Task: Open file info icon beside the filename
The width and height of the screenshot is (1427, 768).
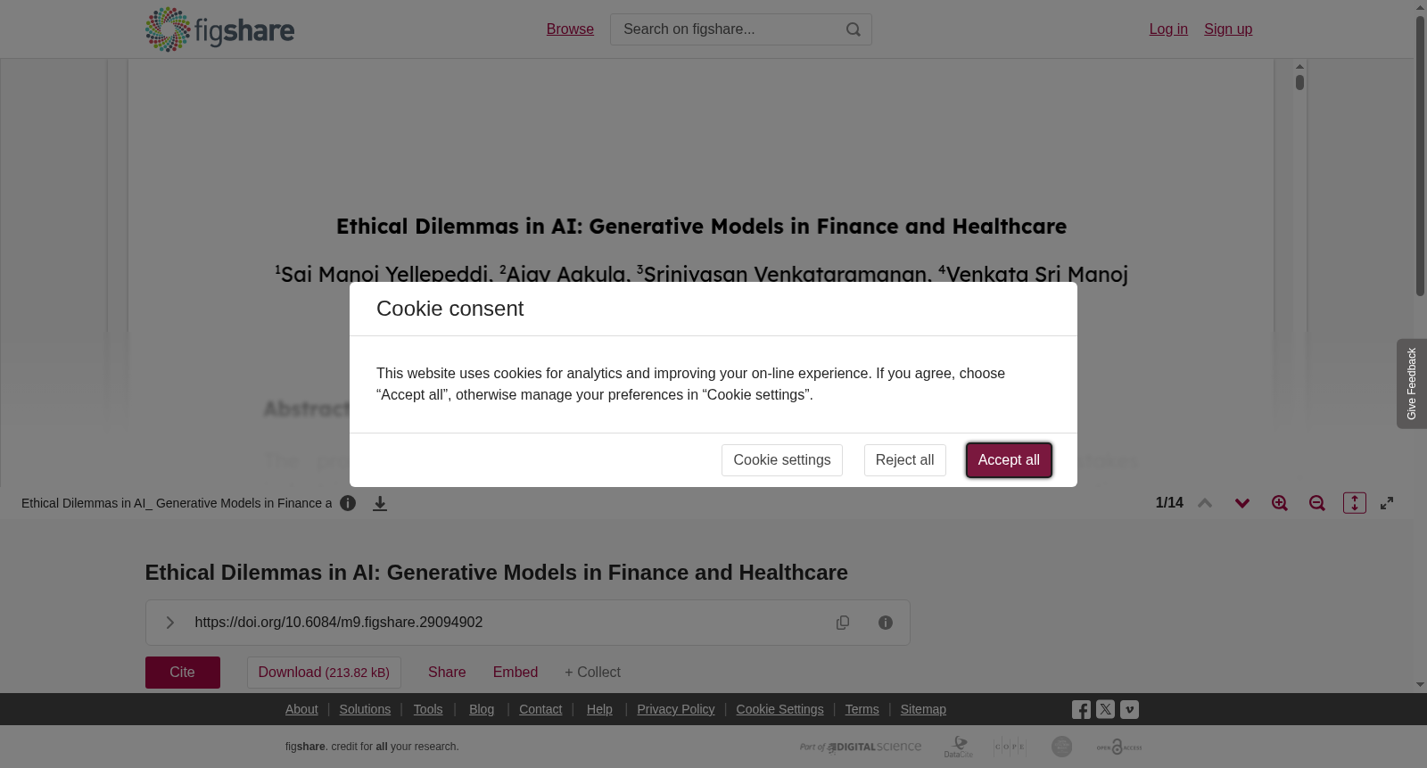Action: click(x=348, y=503)
